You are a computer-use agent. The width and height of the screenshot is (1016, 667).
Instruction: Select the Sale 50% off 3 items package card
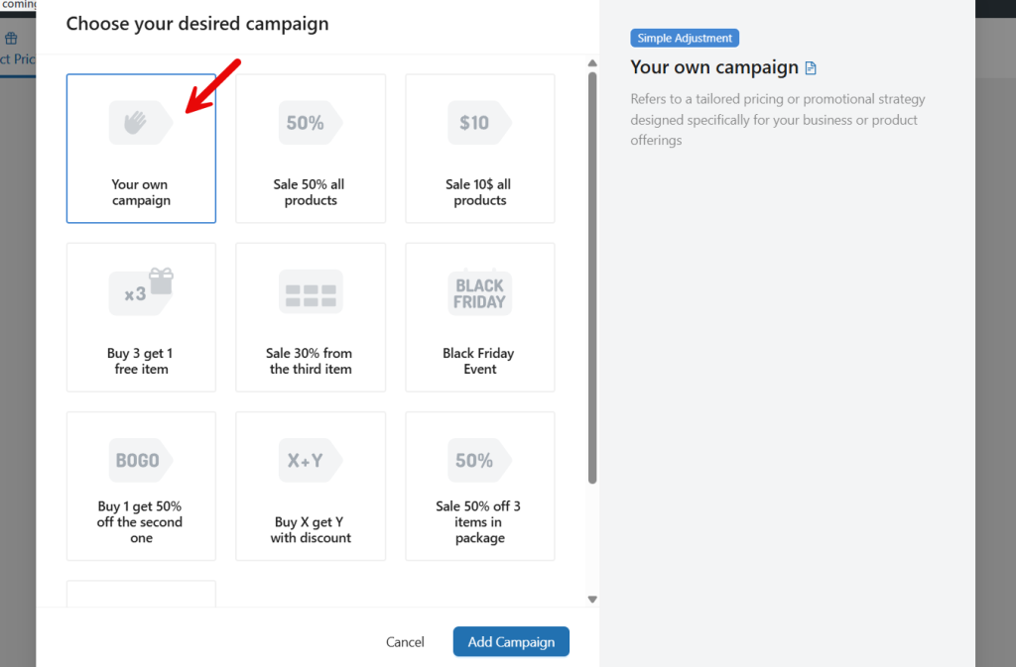pos(479,486)
